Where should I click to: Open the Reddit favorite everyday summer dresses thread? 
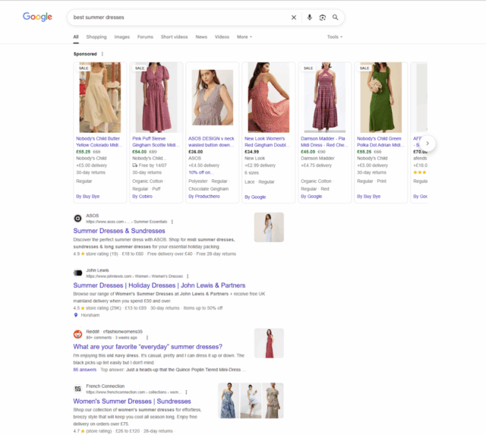pos(148,347)
